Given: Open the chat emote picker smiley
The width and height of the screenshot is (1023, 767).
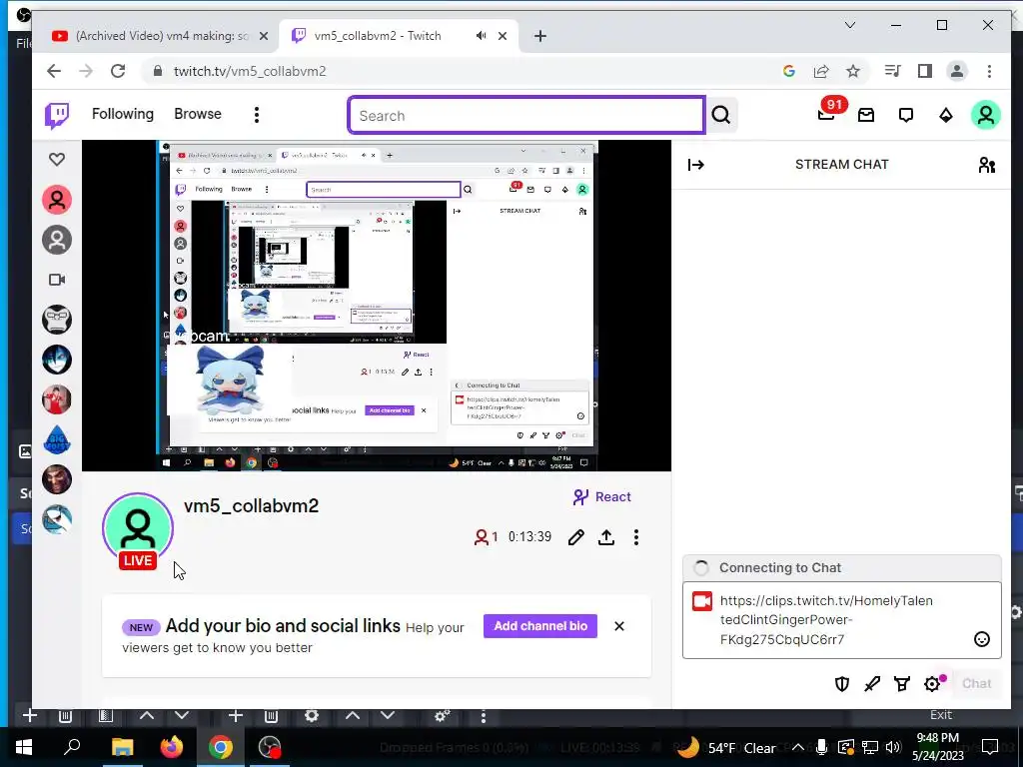Looking at the screenshot, I should pos(982,639).
